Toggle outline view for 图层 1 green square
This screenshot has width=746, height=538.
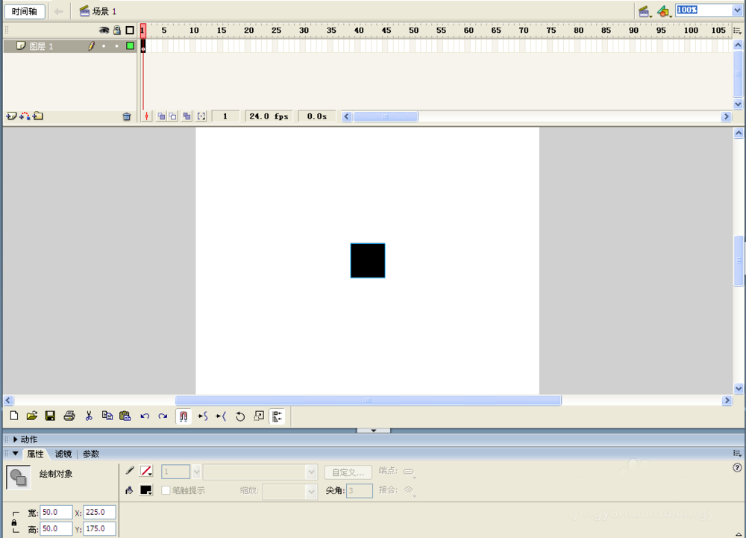(x=130, y=46)
